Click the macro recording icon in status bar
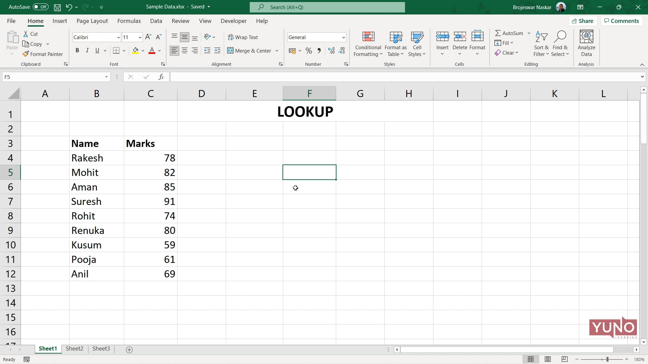 click(x=27, y=360)
